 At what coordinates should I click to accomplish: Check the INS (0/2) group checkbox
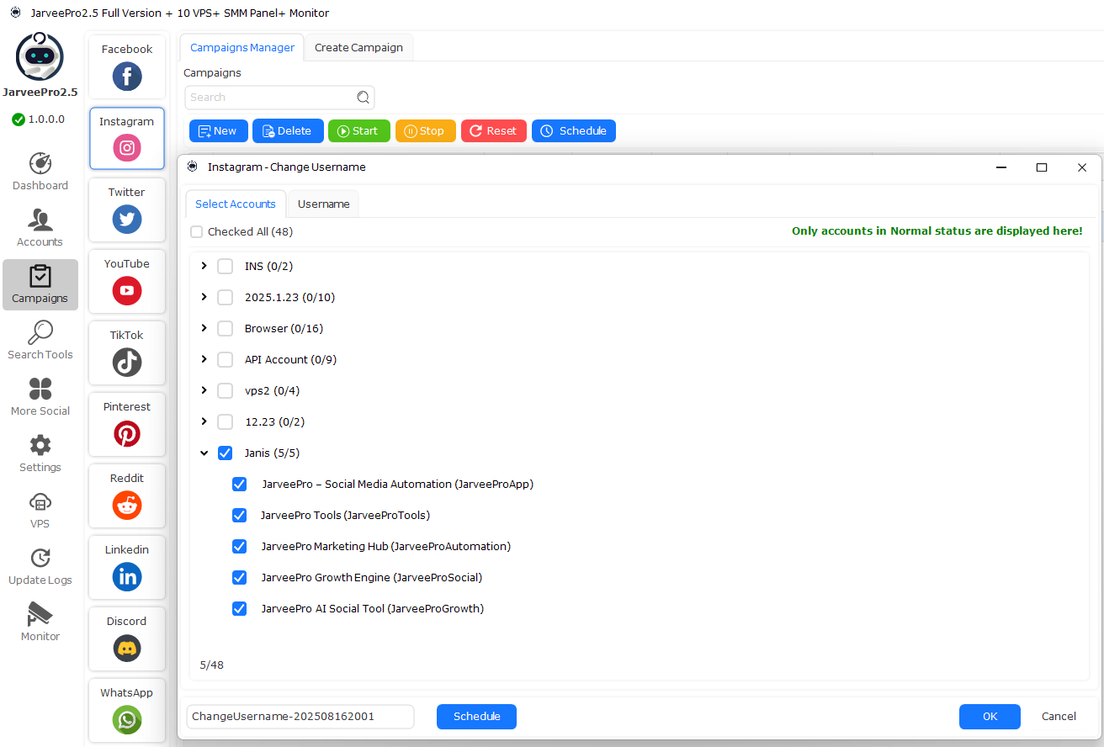[226, 266]
